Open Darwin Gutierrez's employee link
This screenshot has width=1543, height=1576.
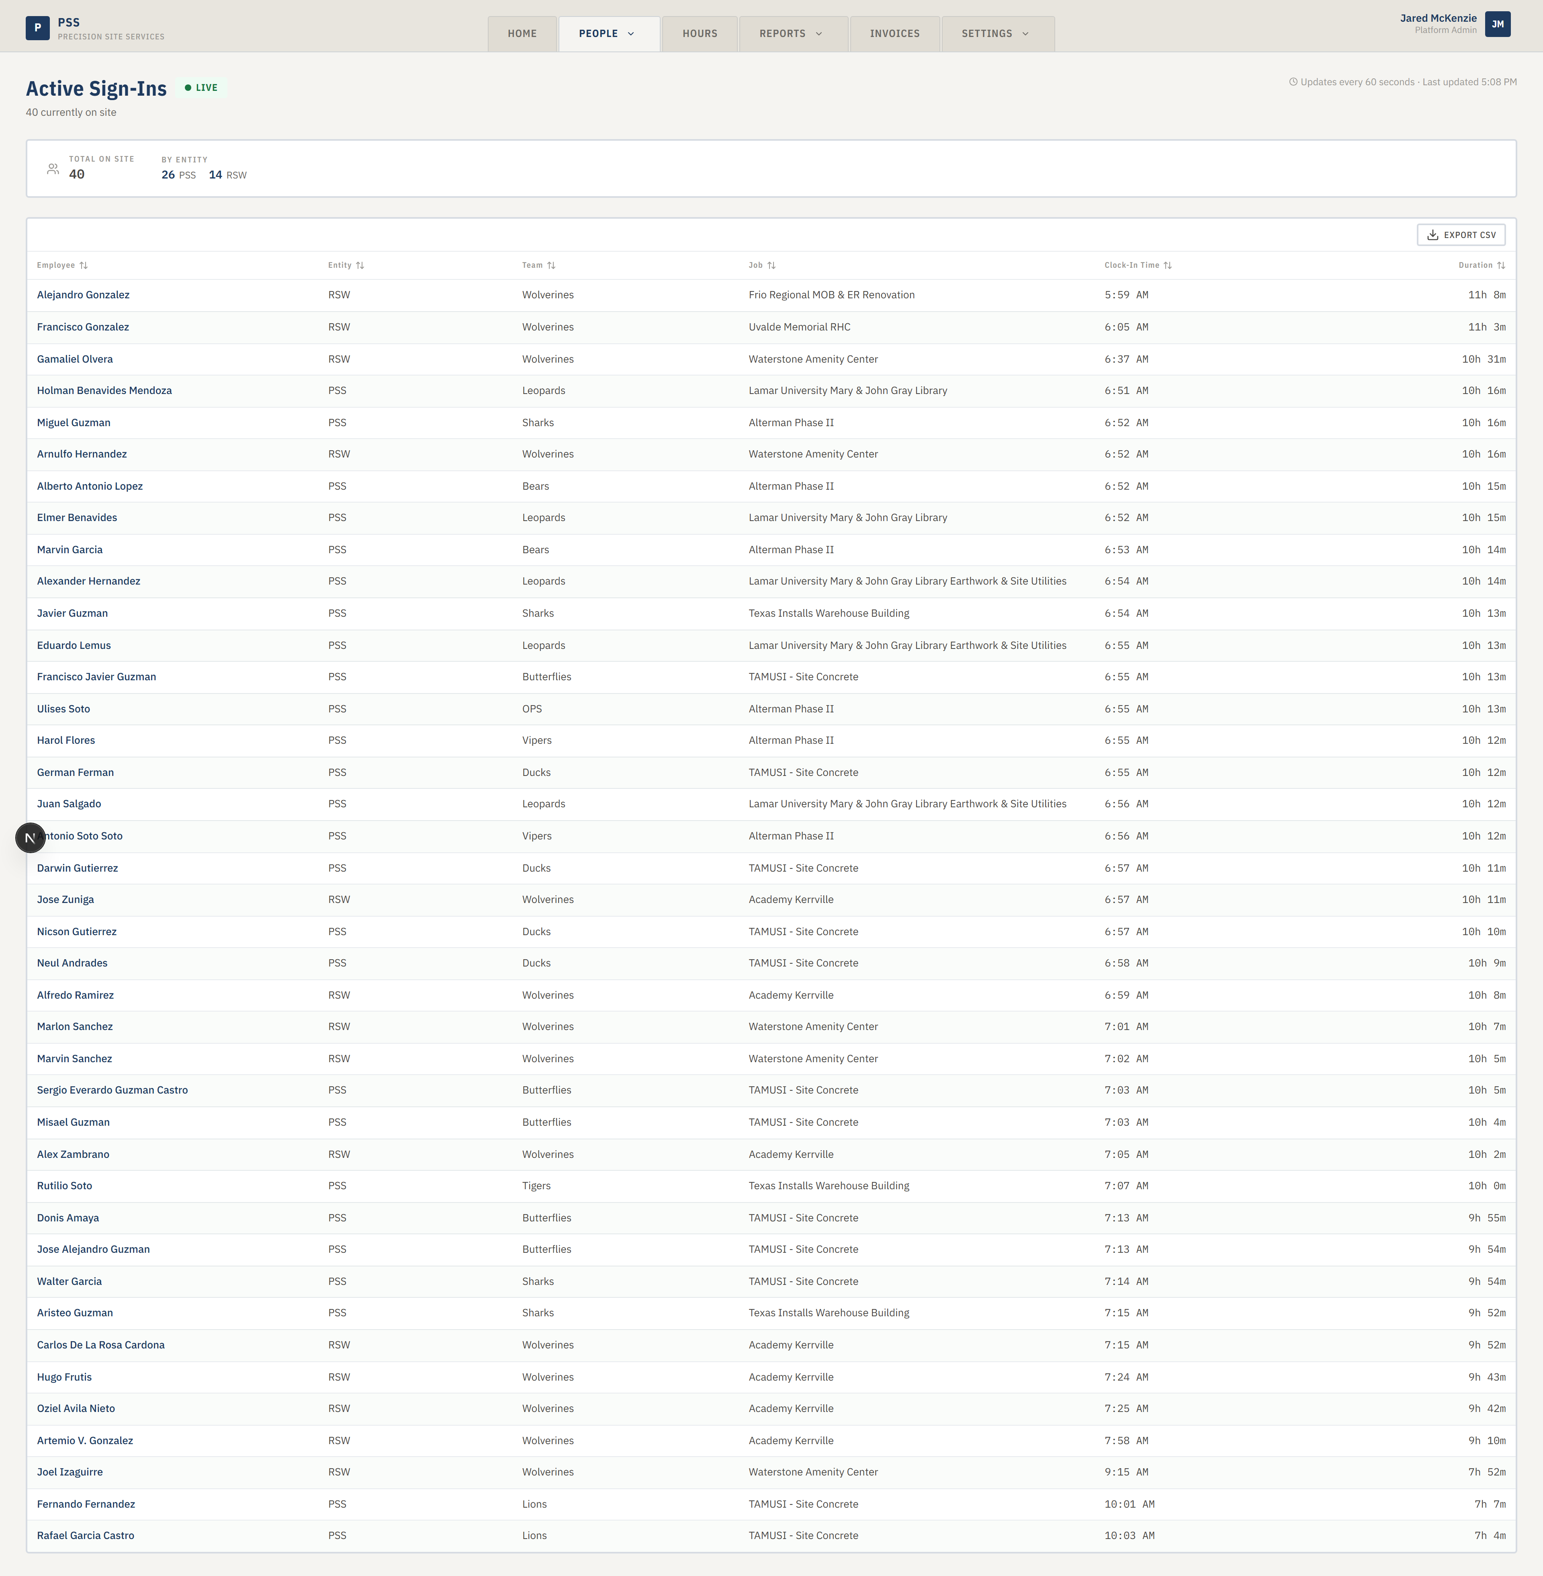click(77, 868)
